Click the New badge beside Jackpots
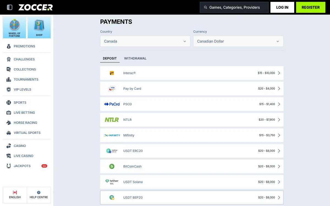330x206 pixels. (44, 166)
